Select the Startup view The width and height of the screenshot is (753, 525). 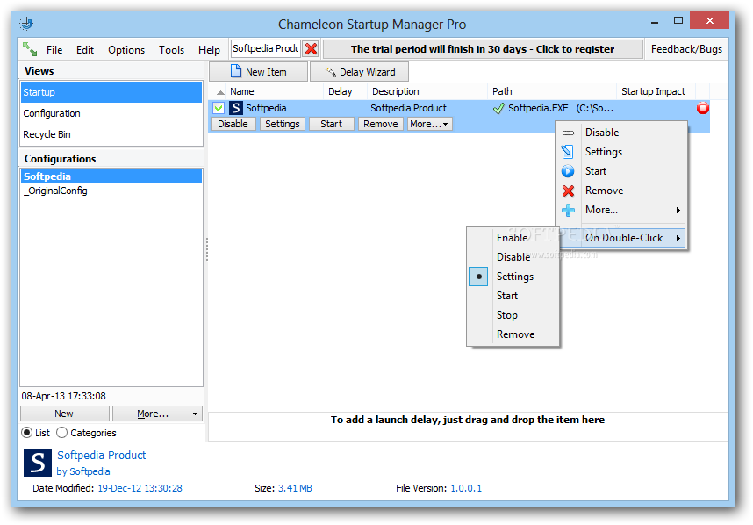(111, 92)
